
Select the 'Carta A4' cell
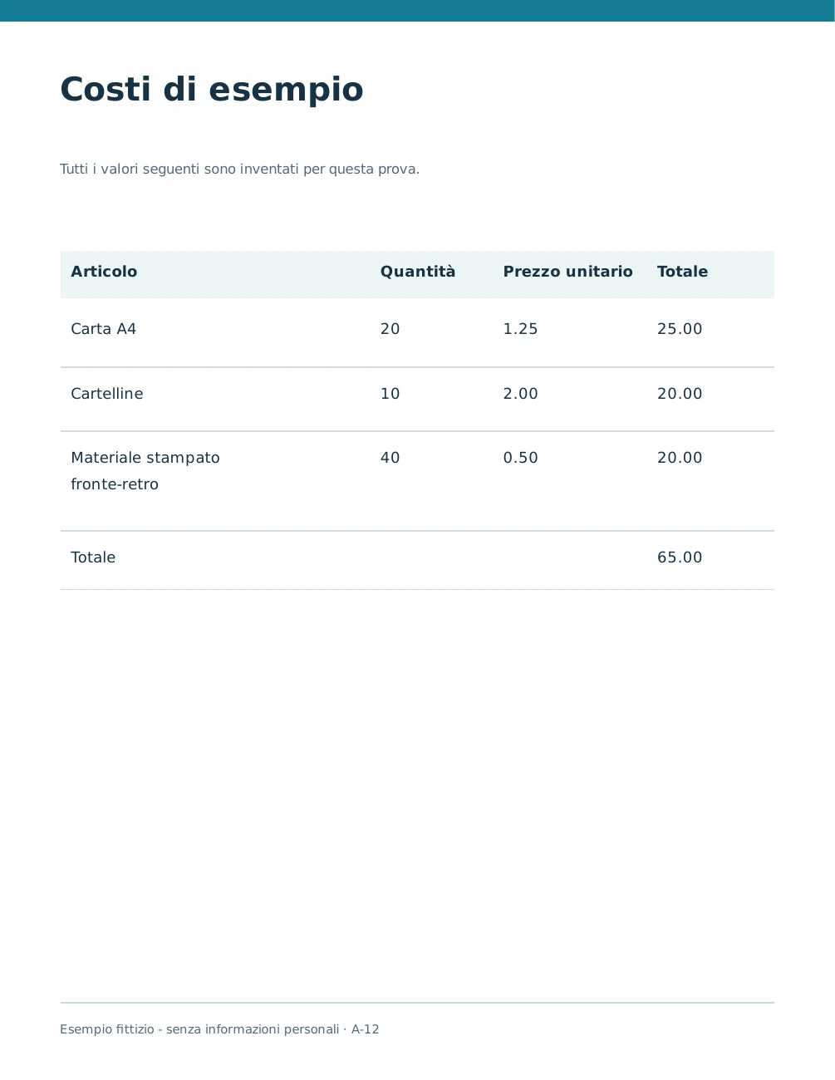tap(104, 329)
